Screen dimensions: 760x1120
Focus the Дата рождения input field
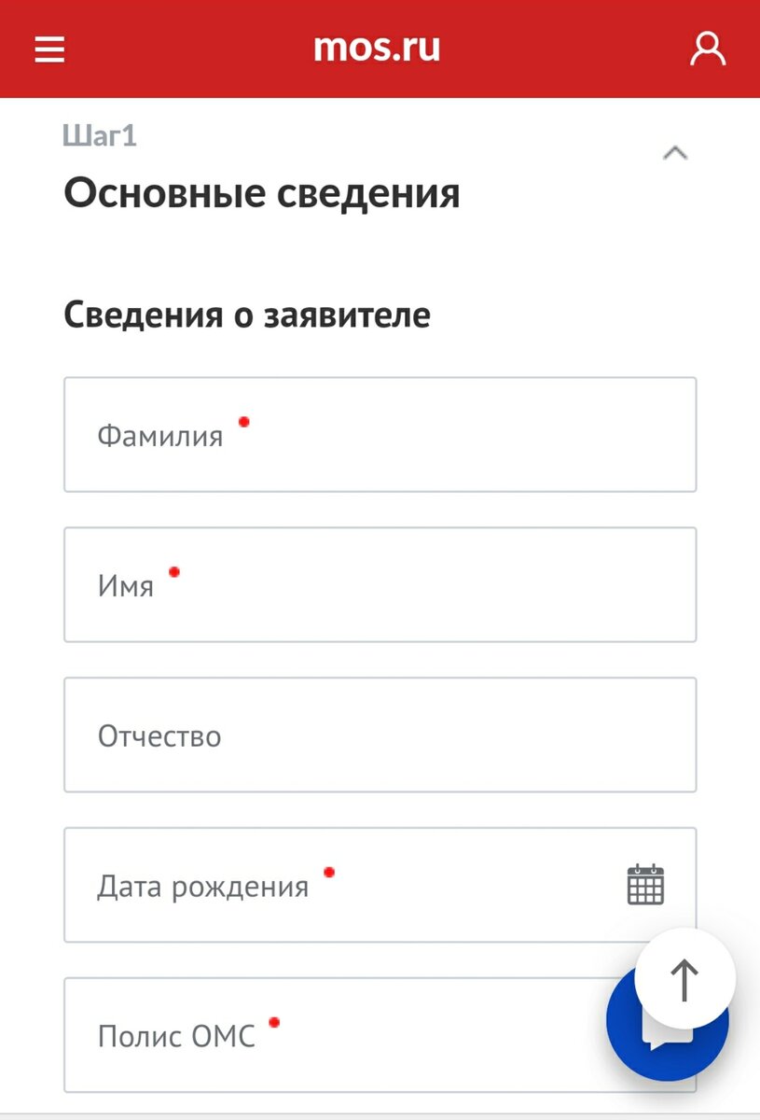tap(354, 885)
